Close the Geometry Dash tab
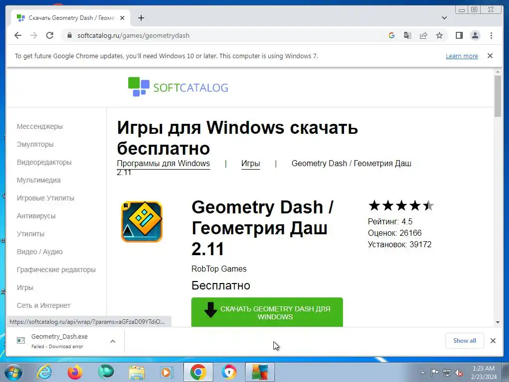This screenshot has width=509, height=382. tap(122, 18)
